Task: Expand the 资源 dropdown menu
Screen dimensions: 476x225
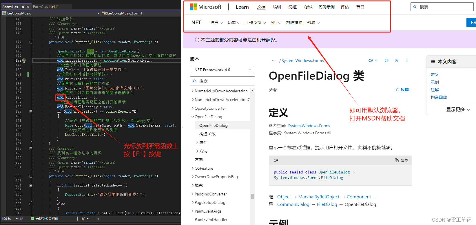Action: [x=313, y=23]
